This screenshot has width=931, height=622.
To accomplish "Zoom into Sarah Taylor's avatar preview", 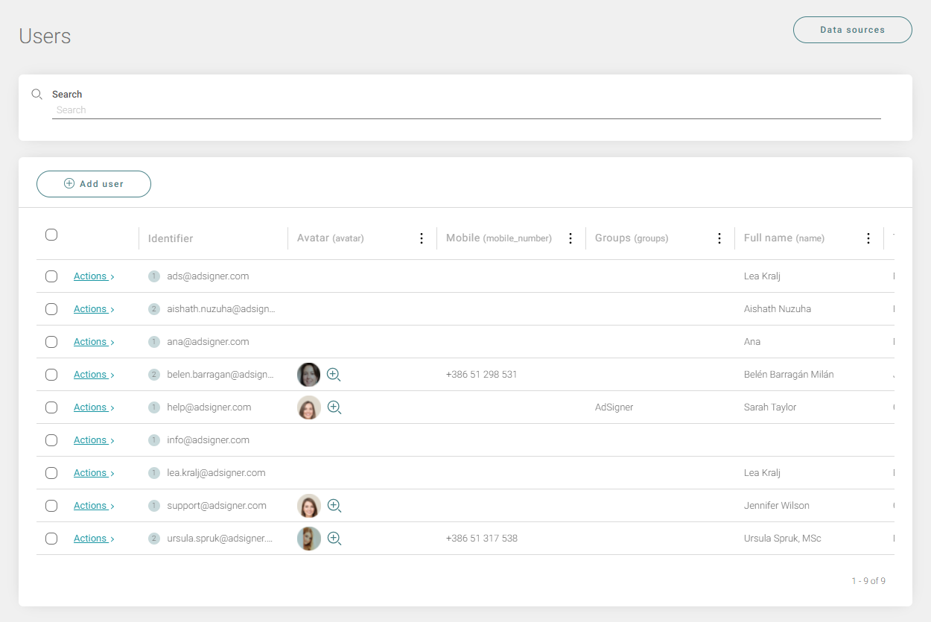I will 334,407.
